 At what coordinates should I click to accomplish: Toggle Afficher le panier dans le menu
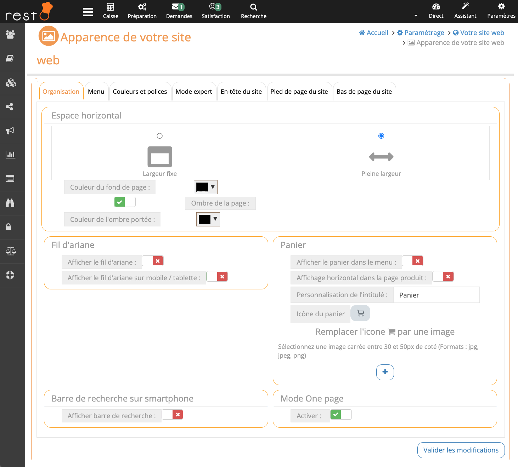coord(412,261)
